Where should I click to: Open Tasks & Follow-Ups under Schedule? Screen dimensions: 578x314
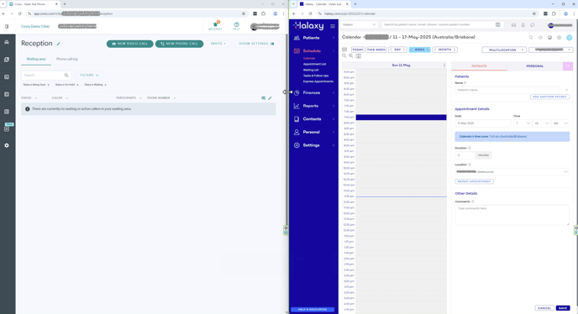316,76
